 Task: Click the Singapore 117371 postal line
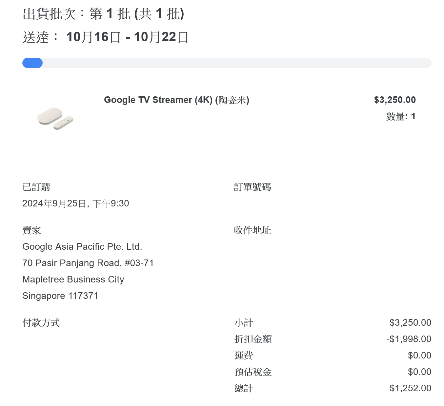tap(60, 296)
